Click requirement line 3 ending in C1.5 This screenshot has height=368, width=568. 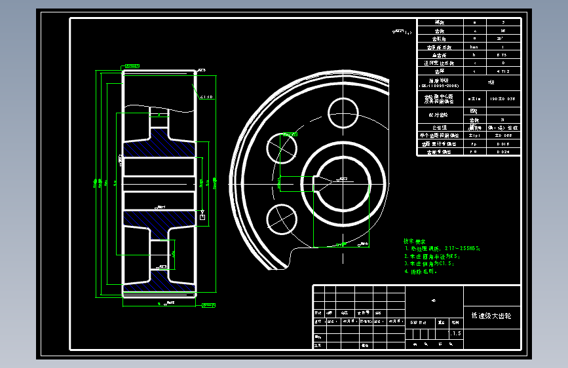[x=429, y=264]
